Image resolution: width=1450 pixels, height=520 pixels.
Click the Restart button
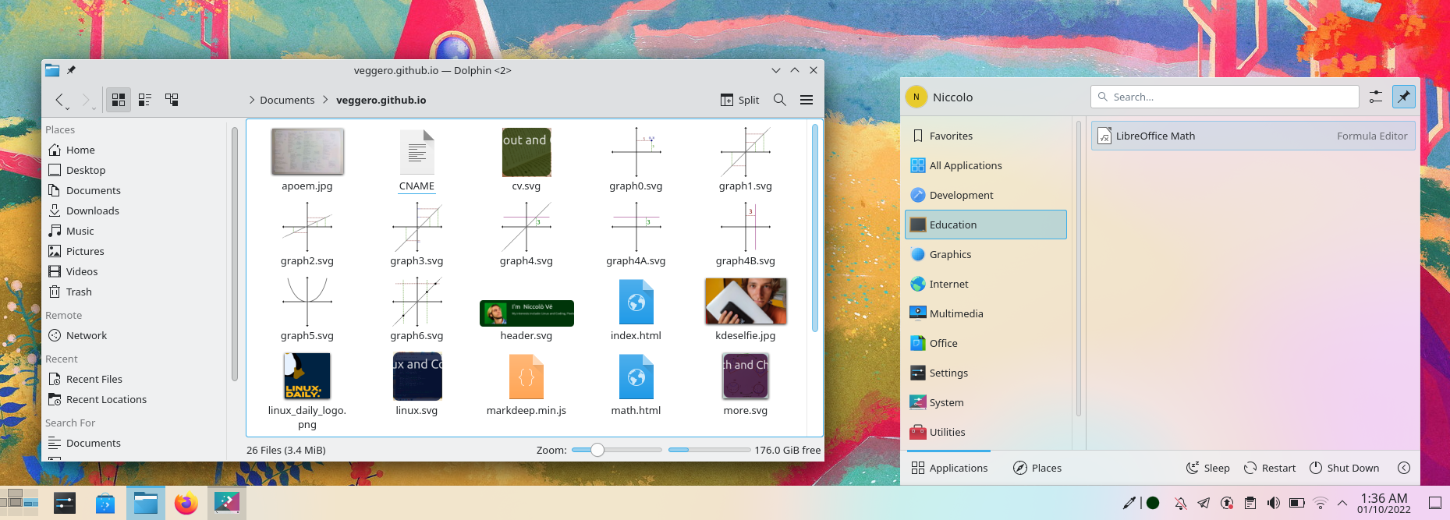pyautogui.click(x=1270, y=468)
